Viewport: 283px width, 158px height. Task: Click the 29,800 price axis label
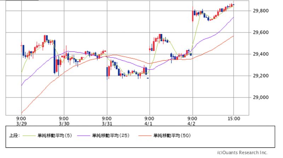click(x=261, y=11)
